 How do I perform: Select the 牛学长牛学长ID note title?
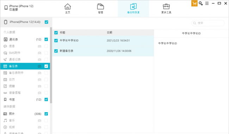click(x=69, y=41)
